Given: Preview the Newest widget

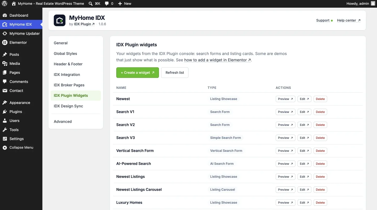Looking at the screenshot, I should 285,99.
